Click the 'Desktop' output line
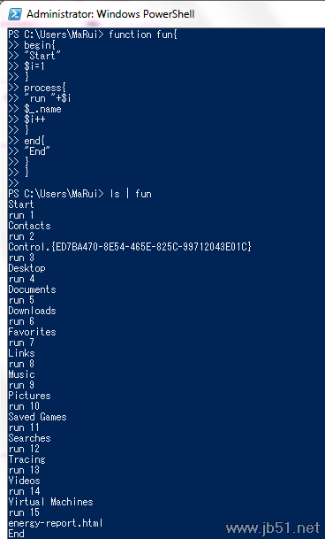Image resolution: width=325 pixels, height=539 pixels. pos(26,268)
